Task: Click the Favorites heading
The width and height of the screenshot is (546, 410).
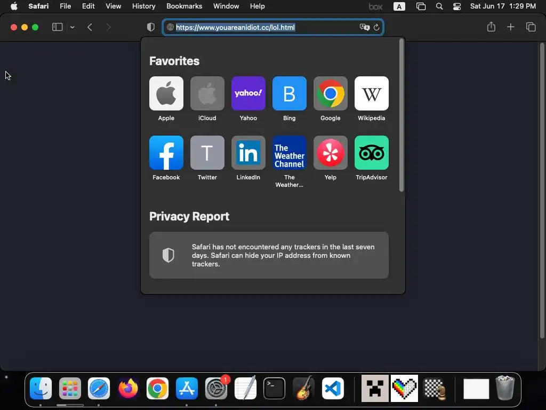Action: click(174, 61)
